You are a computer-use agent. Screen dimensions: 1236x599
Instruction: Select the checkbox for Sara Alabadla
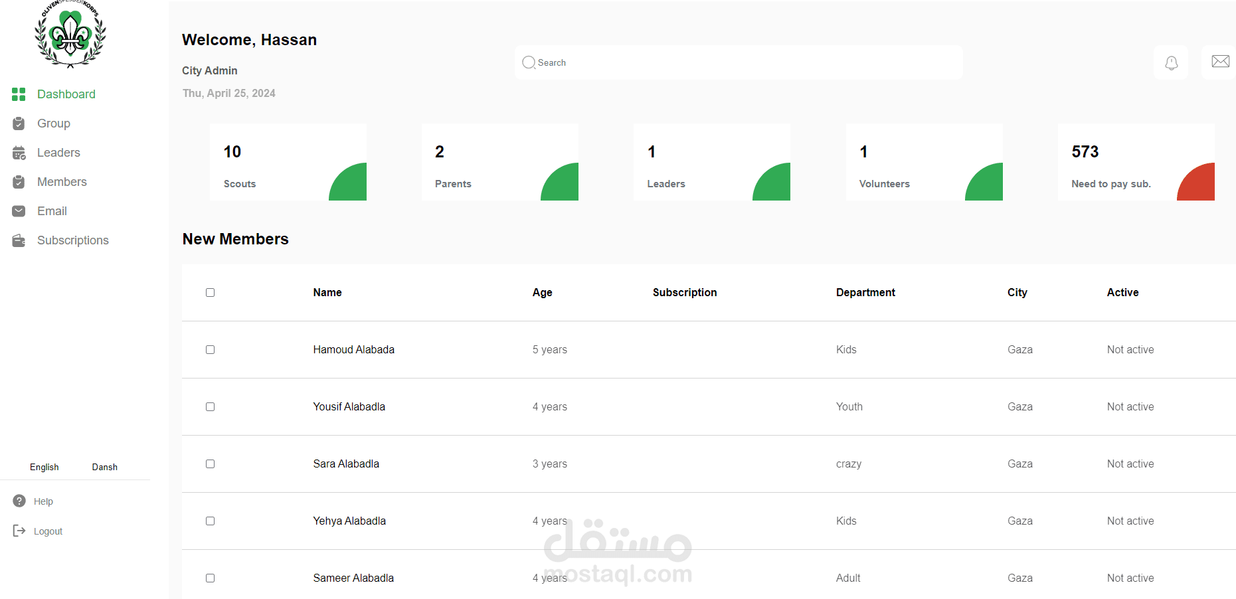point(211,464)
